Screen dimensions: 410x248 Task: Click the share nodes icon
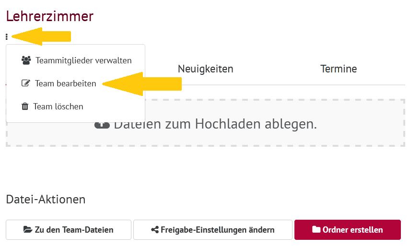click(155, 230)
